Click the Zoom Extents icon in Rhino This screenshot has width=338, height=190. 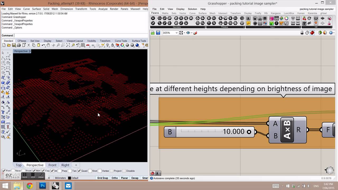(68, 45)
